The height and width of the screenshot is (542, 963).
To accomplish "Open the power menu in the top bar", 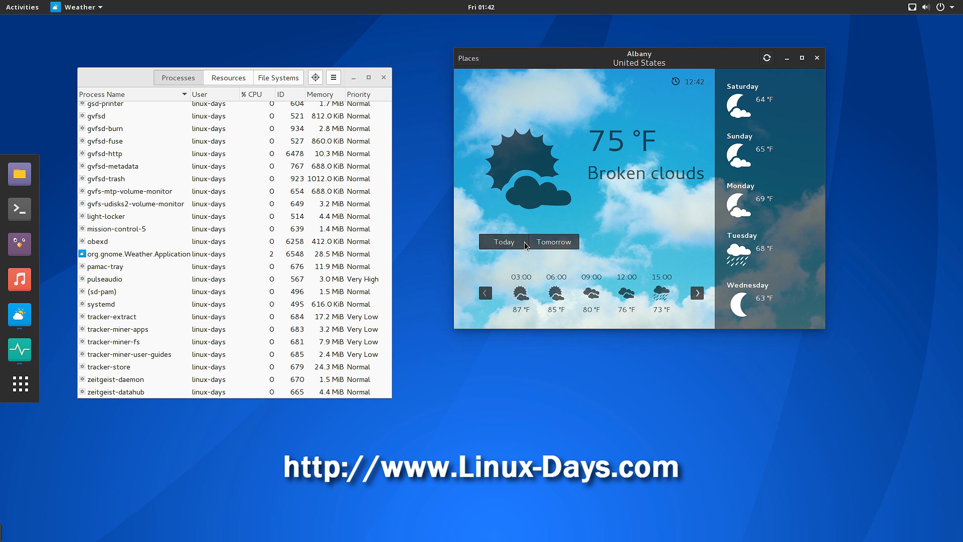I will coord(940,7).
